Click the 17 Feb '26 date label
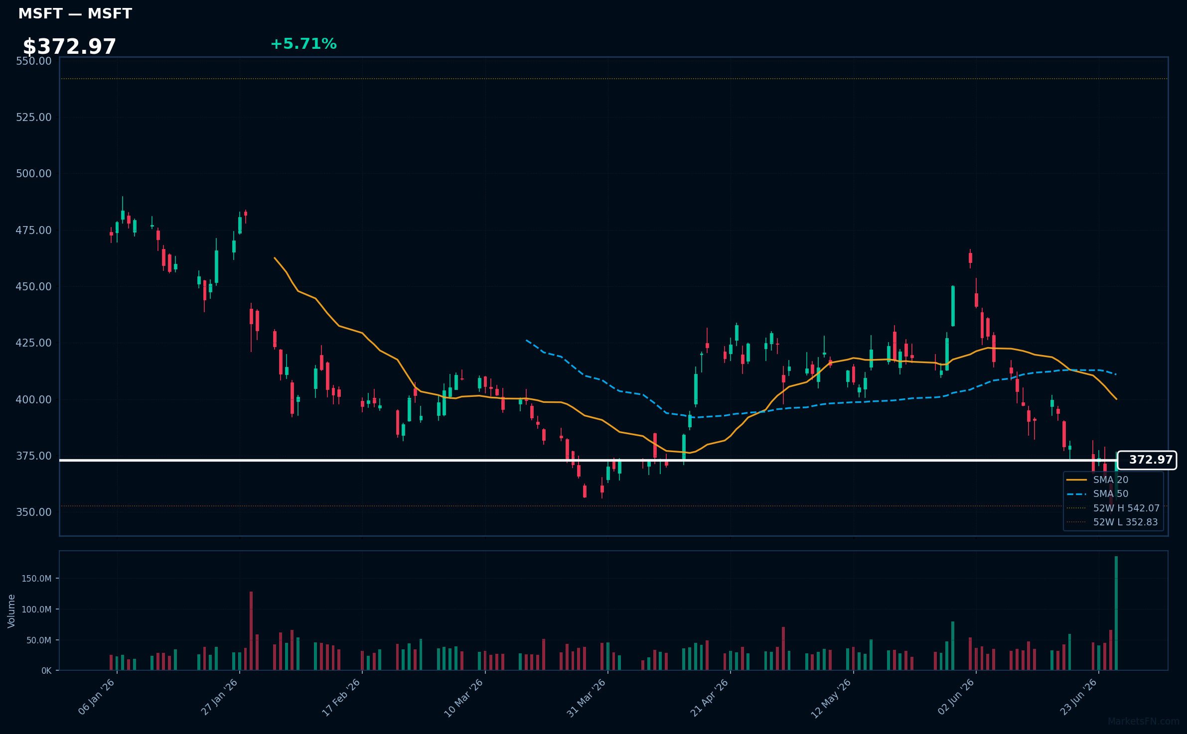1187x734 pixels. pos(341,697)
